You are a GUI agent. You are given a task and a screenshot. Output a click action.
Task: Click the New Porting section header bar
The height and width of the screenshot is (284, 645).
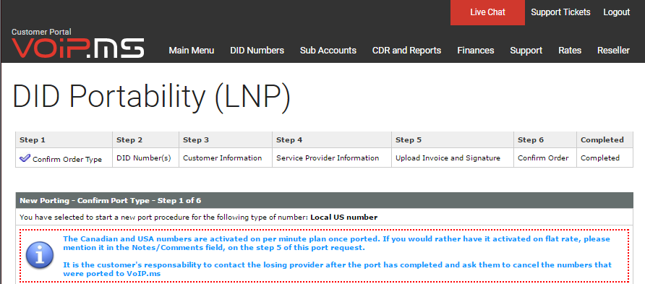(x=324, y=201)
